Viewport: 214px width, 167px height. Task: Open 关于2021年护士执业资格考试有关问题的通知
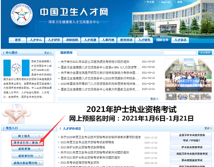tap(90, 158)
